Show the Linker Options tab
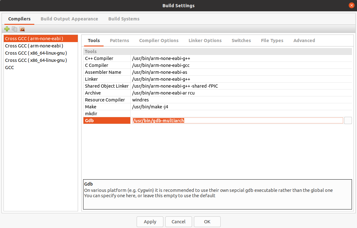The image size is (357, 228). point(205,41)
